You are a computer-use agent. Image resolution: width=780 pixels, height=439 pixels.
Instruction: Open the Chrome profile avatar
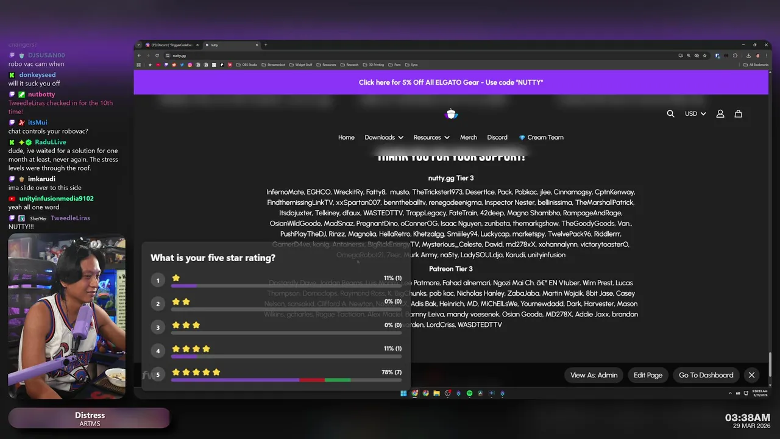coord(757,55)
